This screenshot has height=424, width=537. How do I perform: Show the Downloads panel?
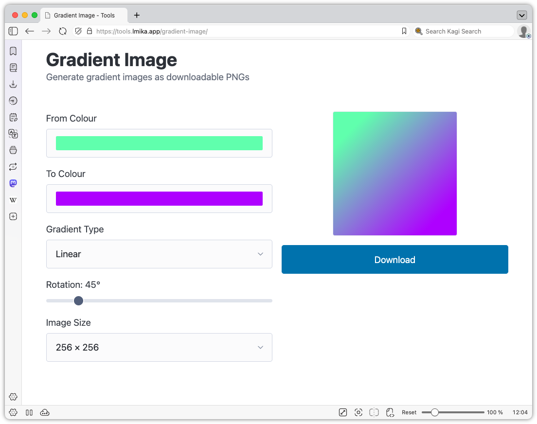(x=13, y=84)
